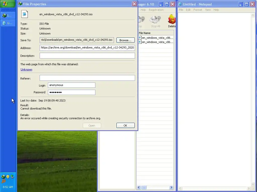Close the Download Manager window
Viewport: 257px width, 192px height.
coord(173,4)
